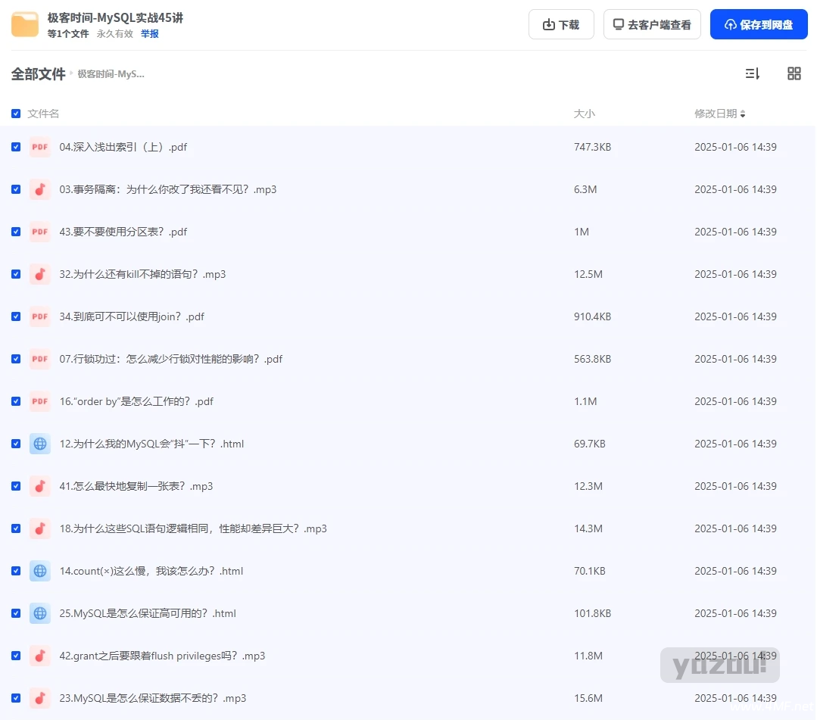Click globe icon for 12.为什么我的MySQL会抖一下 html
The image size is (817, 720).
(x=40, y=444)
